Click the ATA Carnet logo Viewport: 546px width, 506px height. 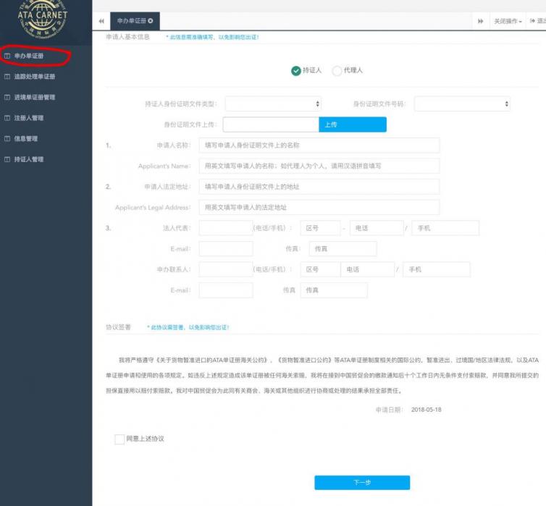pos(43,18)
